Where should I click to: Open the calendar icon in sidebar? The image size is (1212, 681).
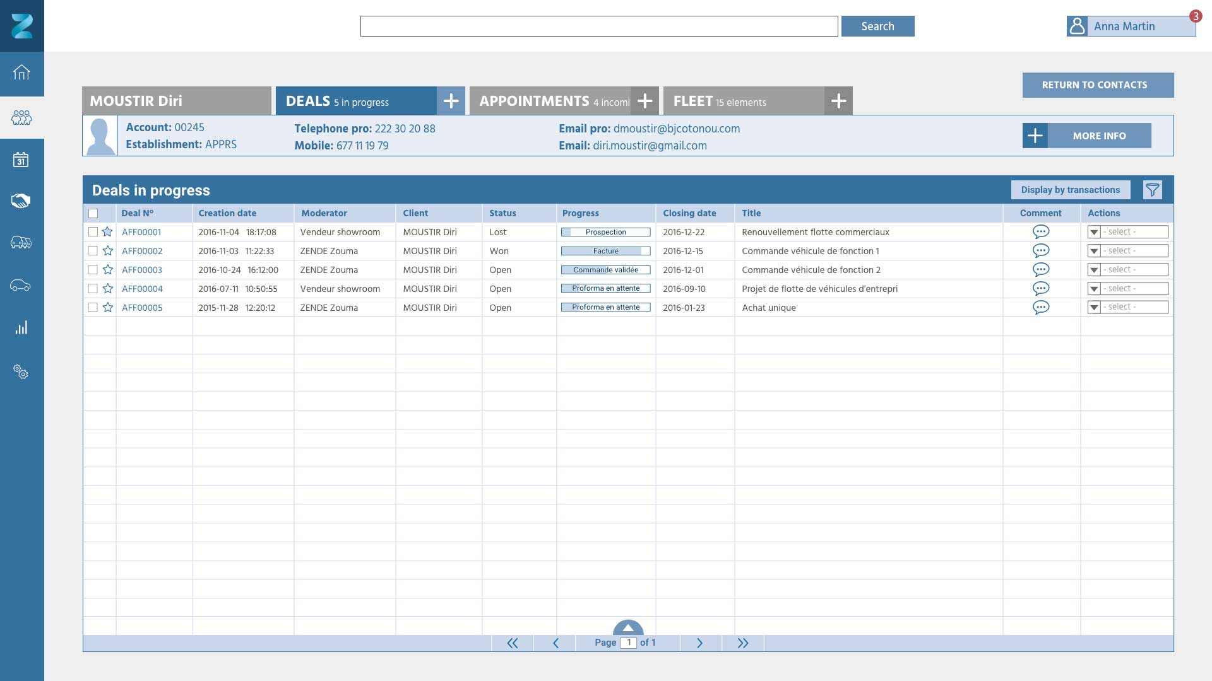point(21,160)
